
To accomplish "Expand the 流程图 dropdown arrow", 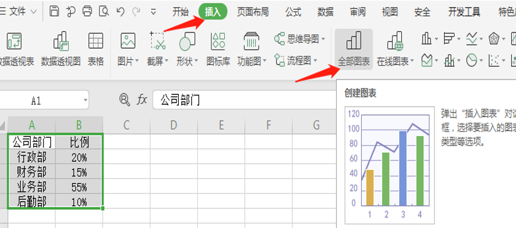I will [315, 61].
